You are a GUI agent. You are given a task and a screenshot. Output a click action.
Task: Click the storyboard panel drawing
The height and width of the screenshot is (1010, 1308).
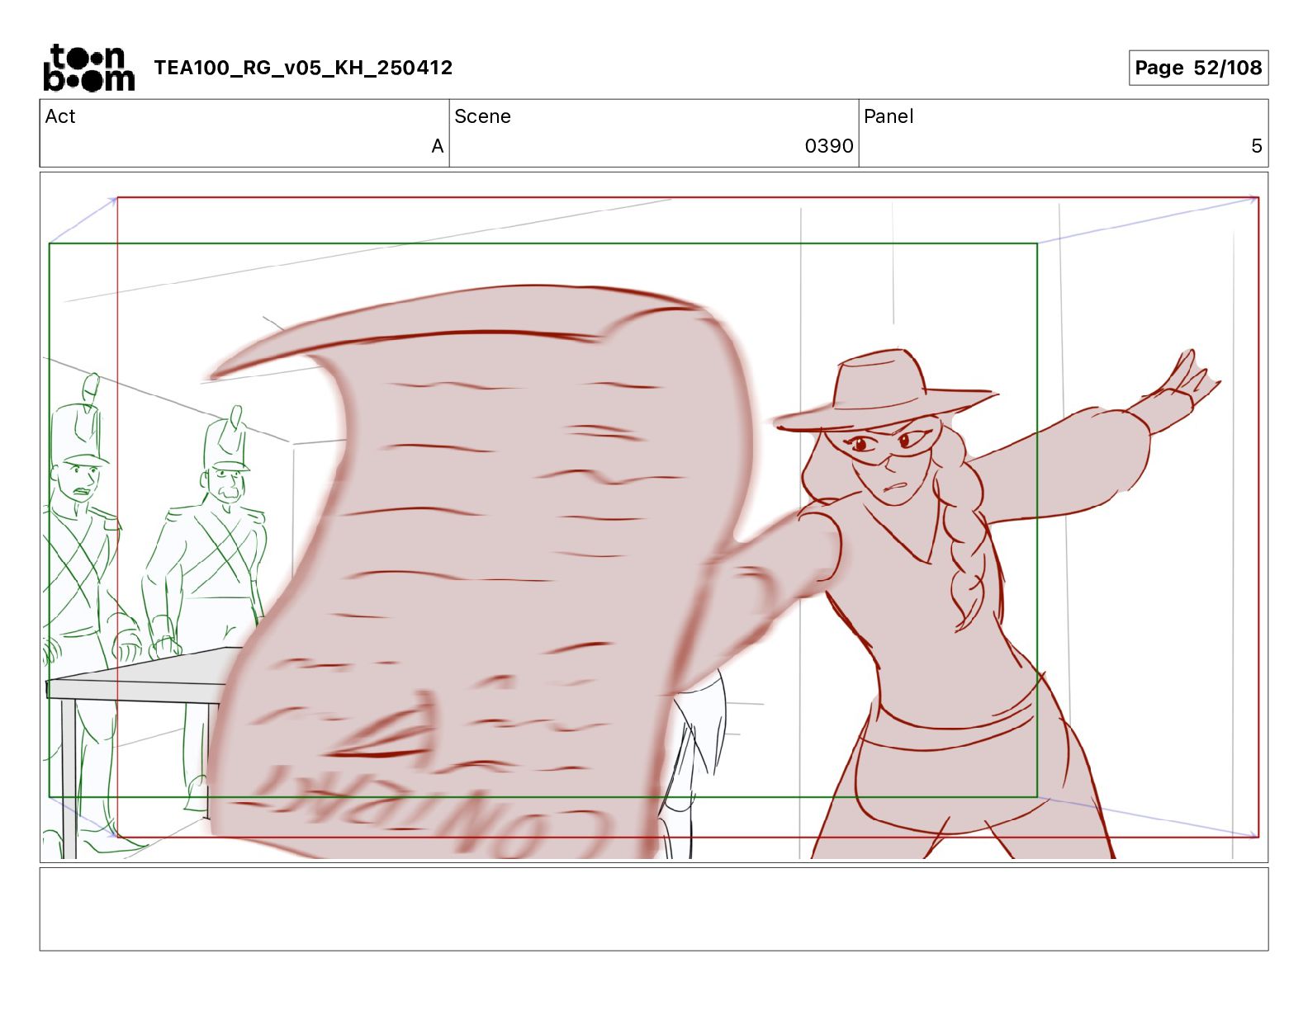click(654, 517)
